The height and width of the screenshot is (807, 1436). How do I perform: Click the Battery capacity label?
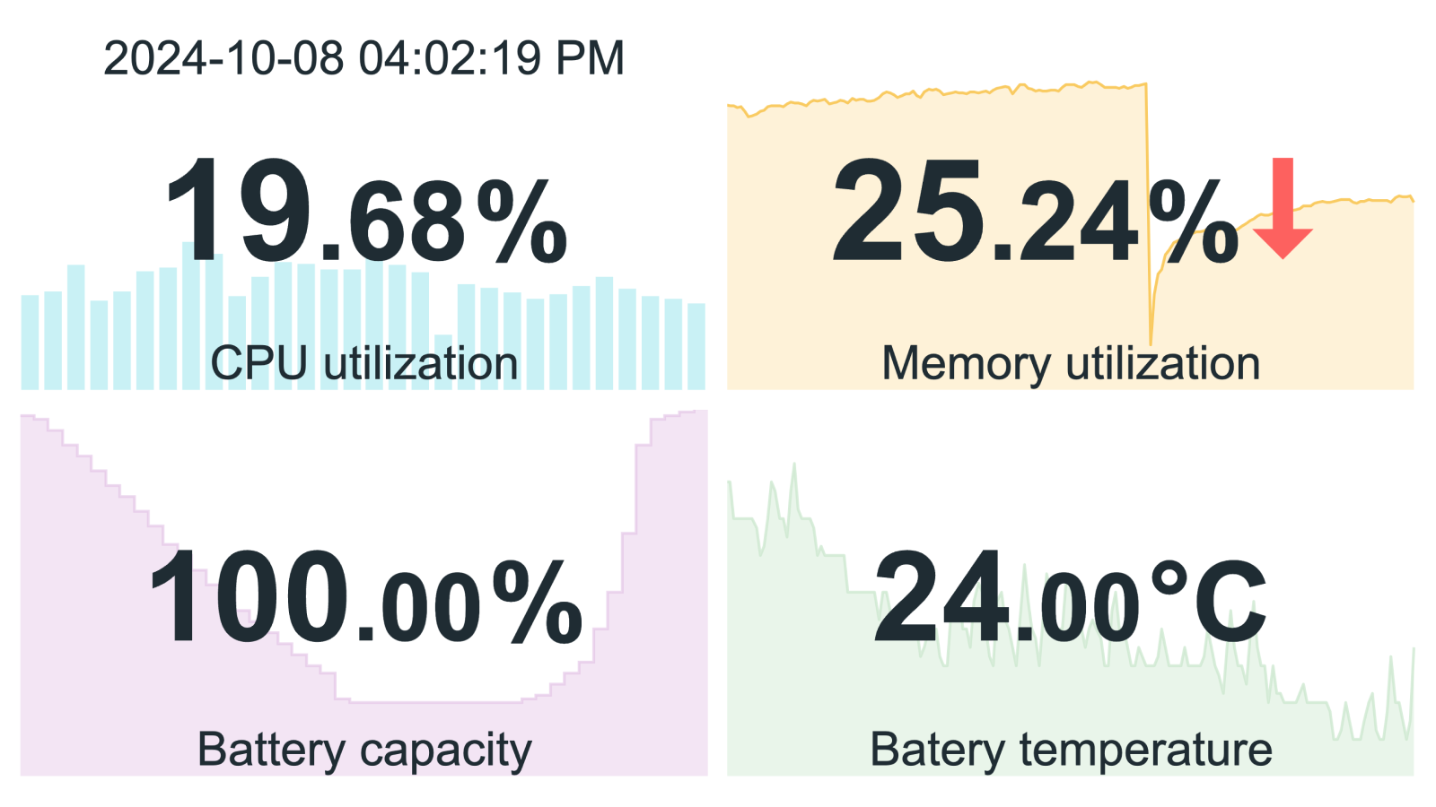coord(363,750)
